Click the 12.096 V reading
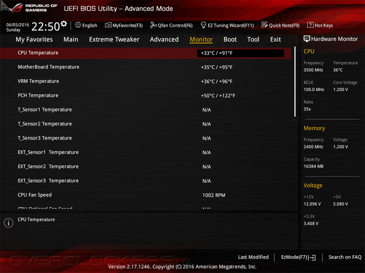The height and width of the screenshot is (273, 365). pos(312,204)
